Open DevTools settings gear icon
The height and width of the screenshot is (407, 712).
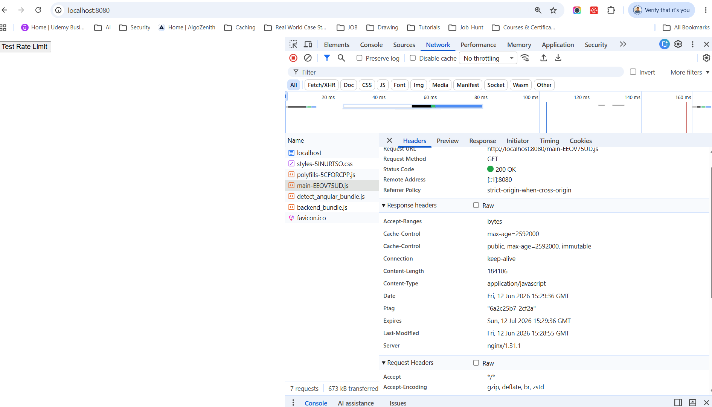click(678, 44)
